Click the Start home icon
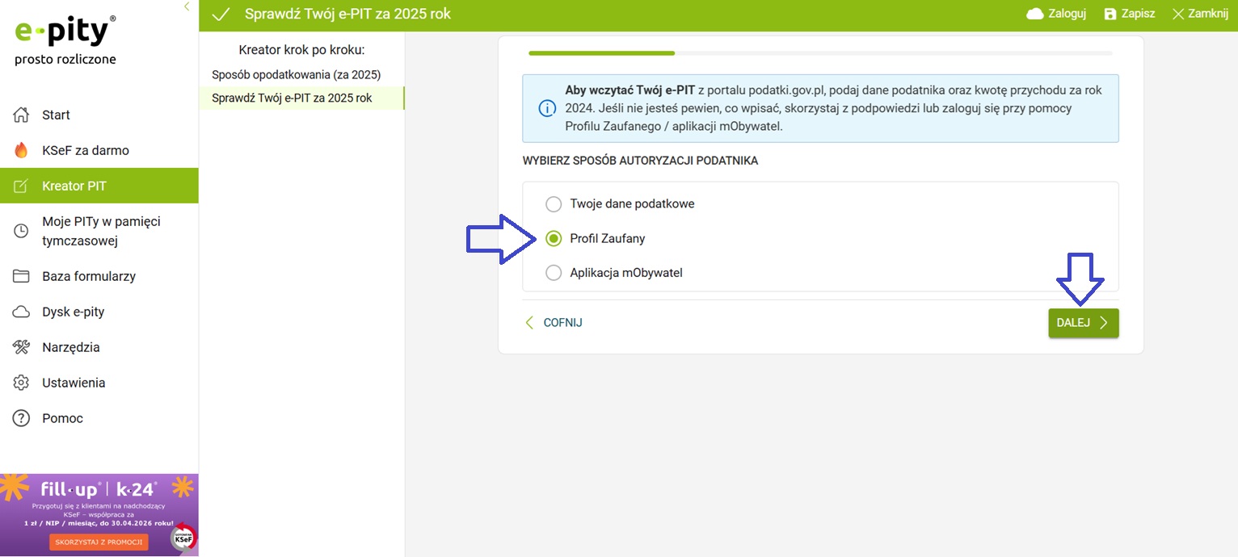 [x=22, y=115]
